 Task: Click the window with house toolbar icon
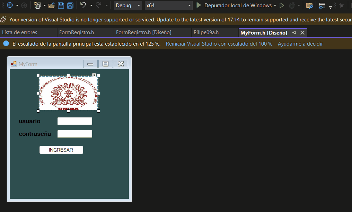(x=322, y=6)
